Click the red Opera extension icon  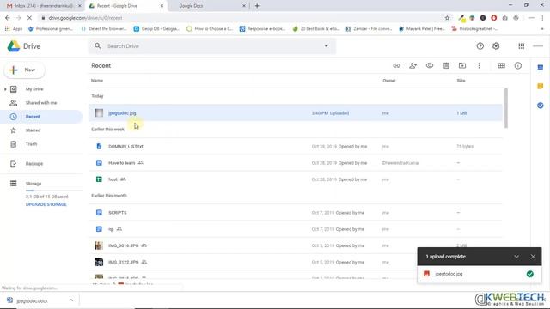pos(494,18)
